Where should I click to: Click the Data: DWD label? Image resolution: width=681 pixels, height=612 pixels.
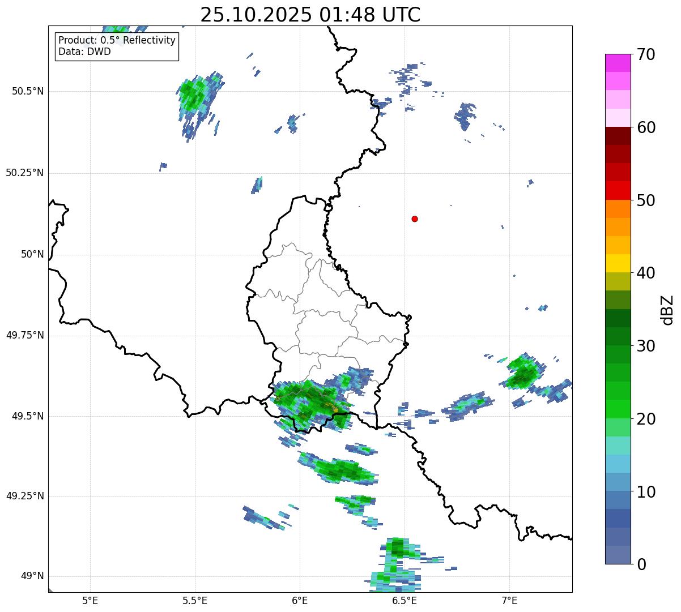pos(84,52)
